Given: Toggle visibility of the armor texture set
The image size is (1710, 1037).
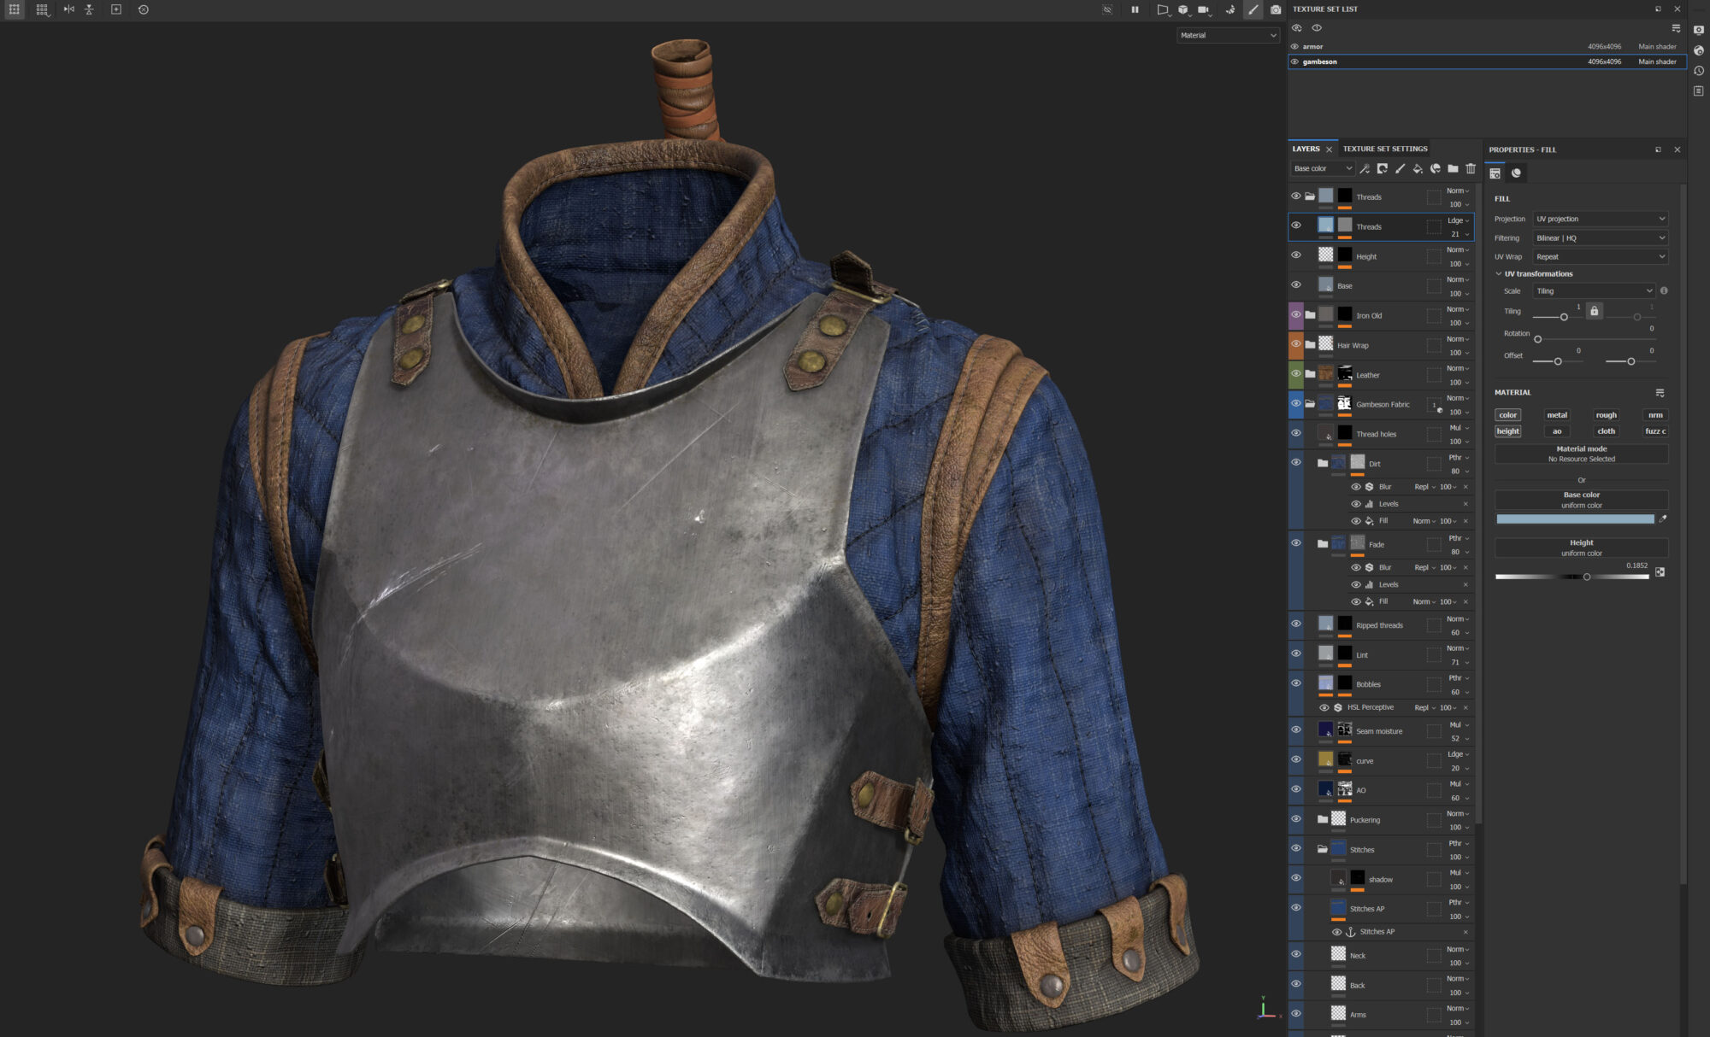Looking at the screenshot, I should click(x=1294, y=47).
